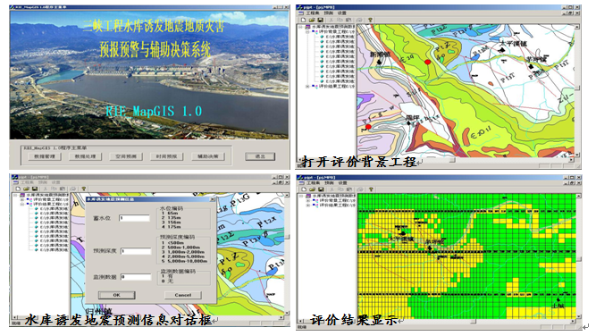Click Open folder icon in window behind prediction dialog

26,189
